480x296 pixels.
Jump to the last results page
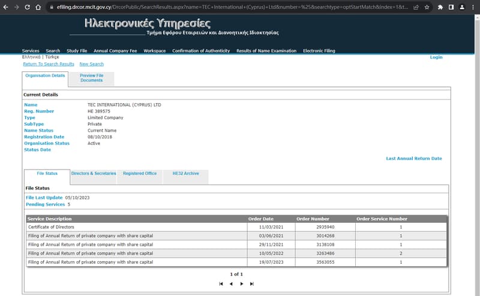click(252, 283)
